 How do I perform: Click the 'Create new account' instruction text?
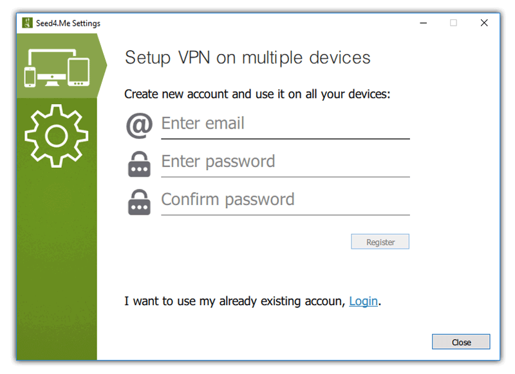click(x=257, y=94)
